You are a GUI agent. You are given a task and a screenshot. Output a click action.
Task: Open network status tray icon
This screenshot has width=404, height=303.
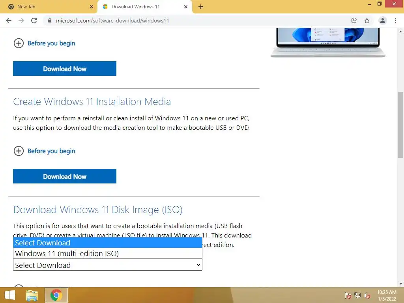[x=357, y=296]
